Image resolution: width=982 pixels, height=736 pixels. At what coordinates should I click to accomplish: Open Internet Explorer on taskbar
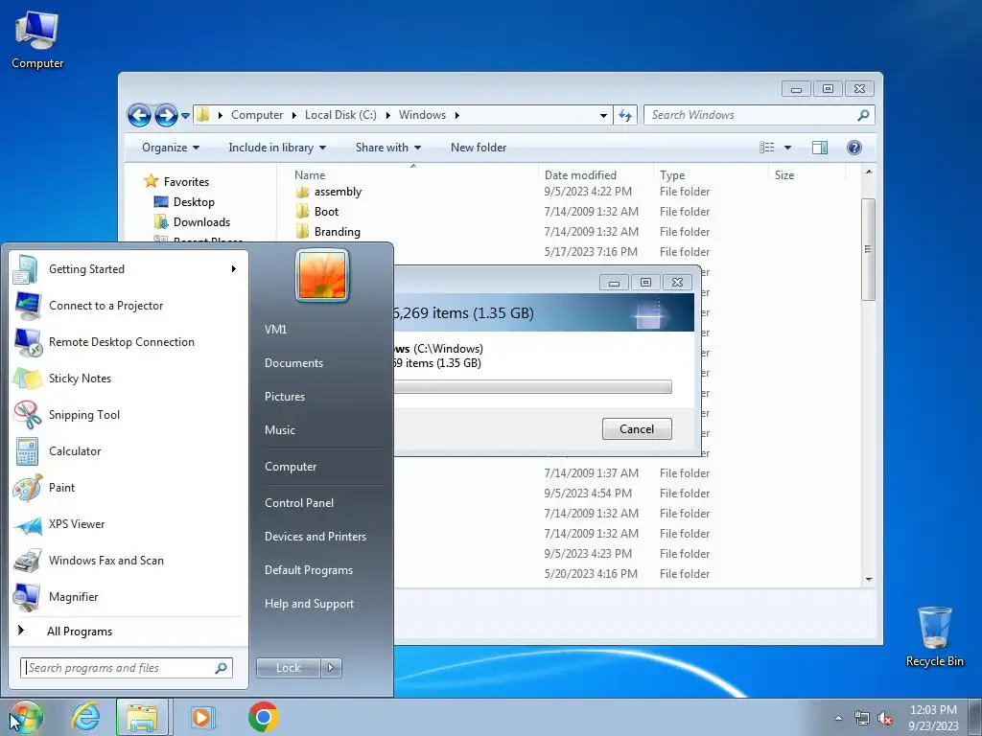[x=85, y=717]
